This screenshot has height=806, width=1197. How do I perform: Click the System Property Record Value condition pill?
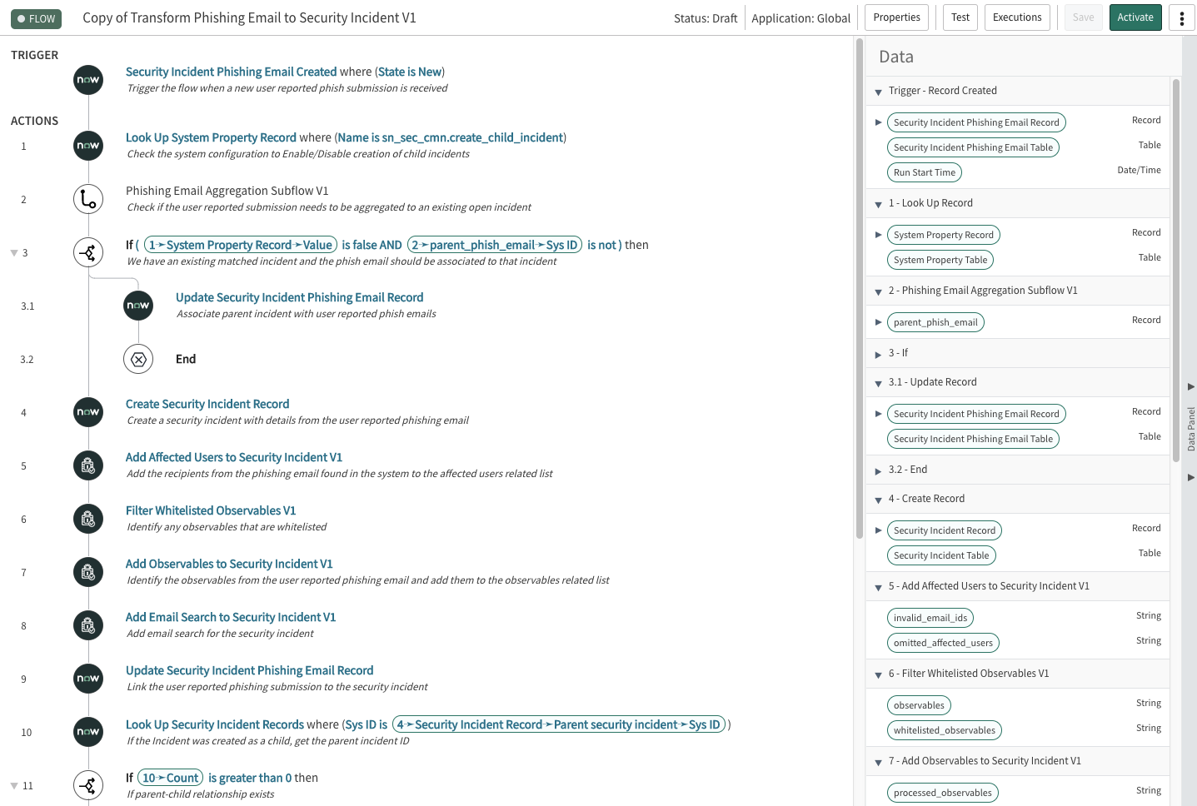click(x=241, y=245)
